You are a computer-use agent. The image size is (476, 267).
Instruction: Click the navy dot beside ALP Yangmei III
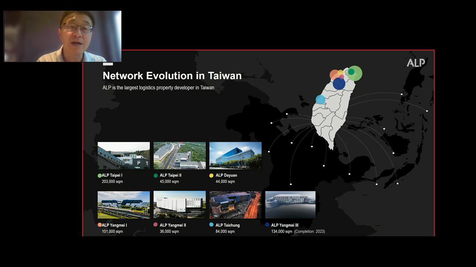[x=267, y=225]
